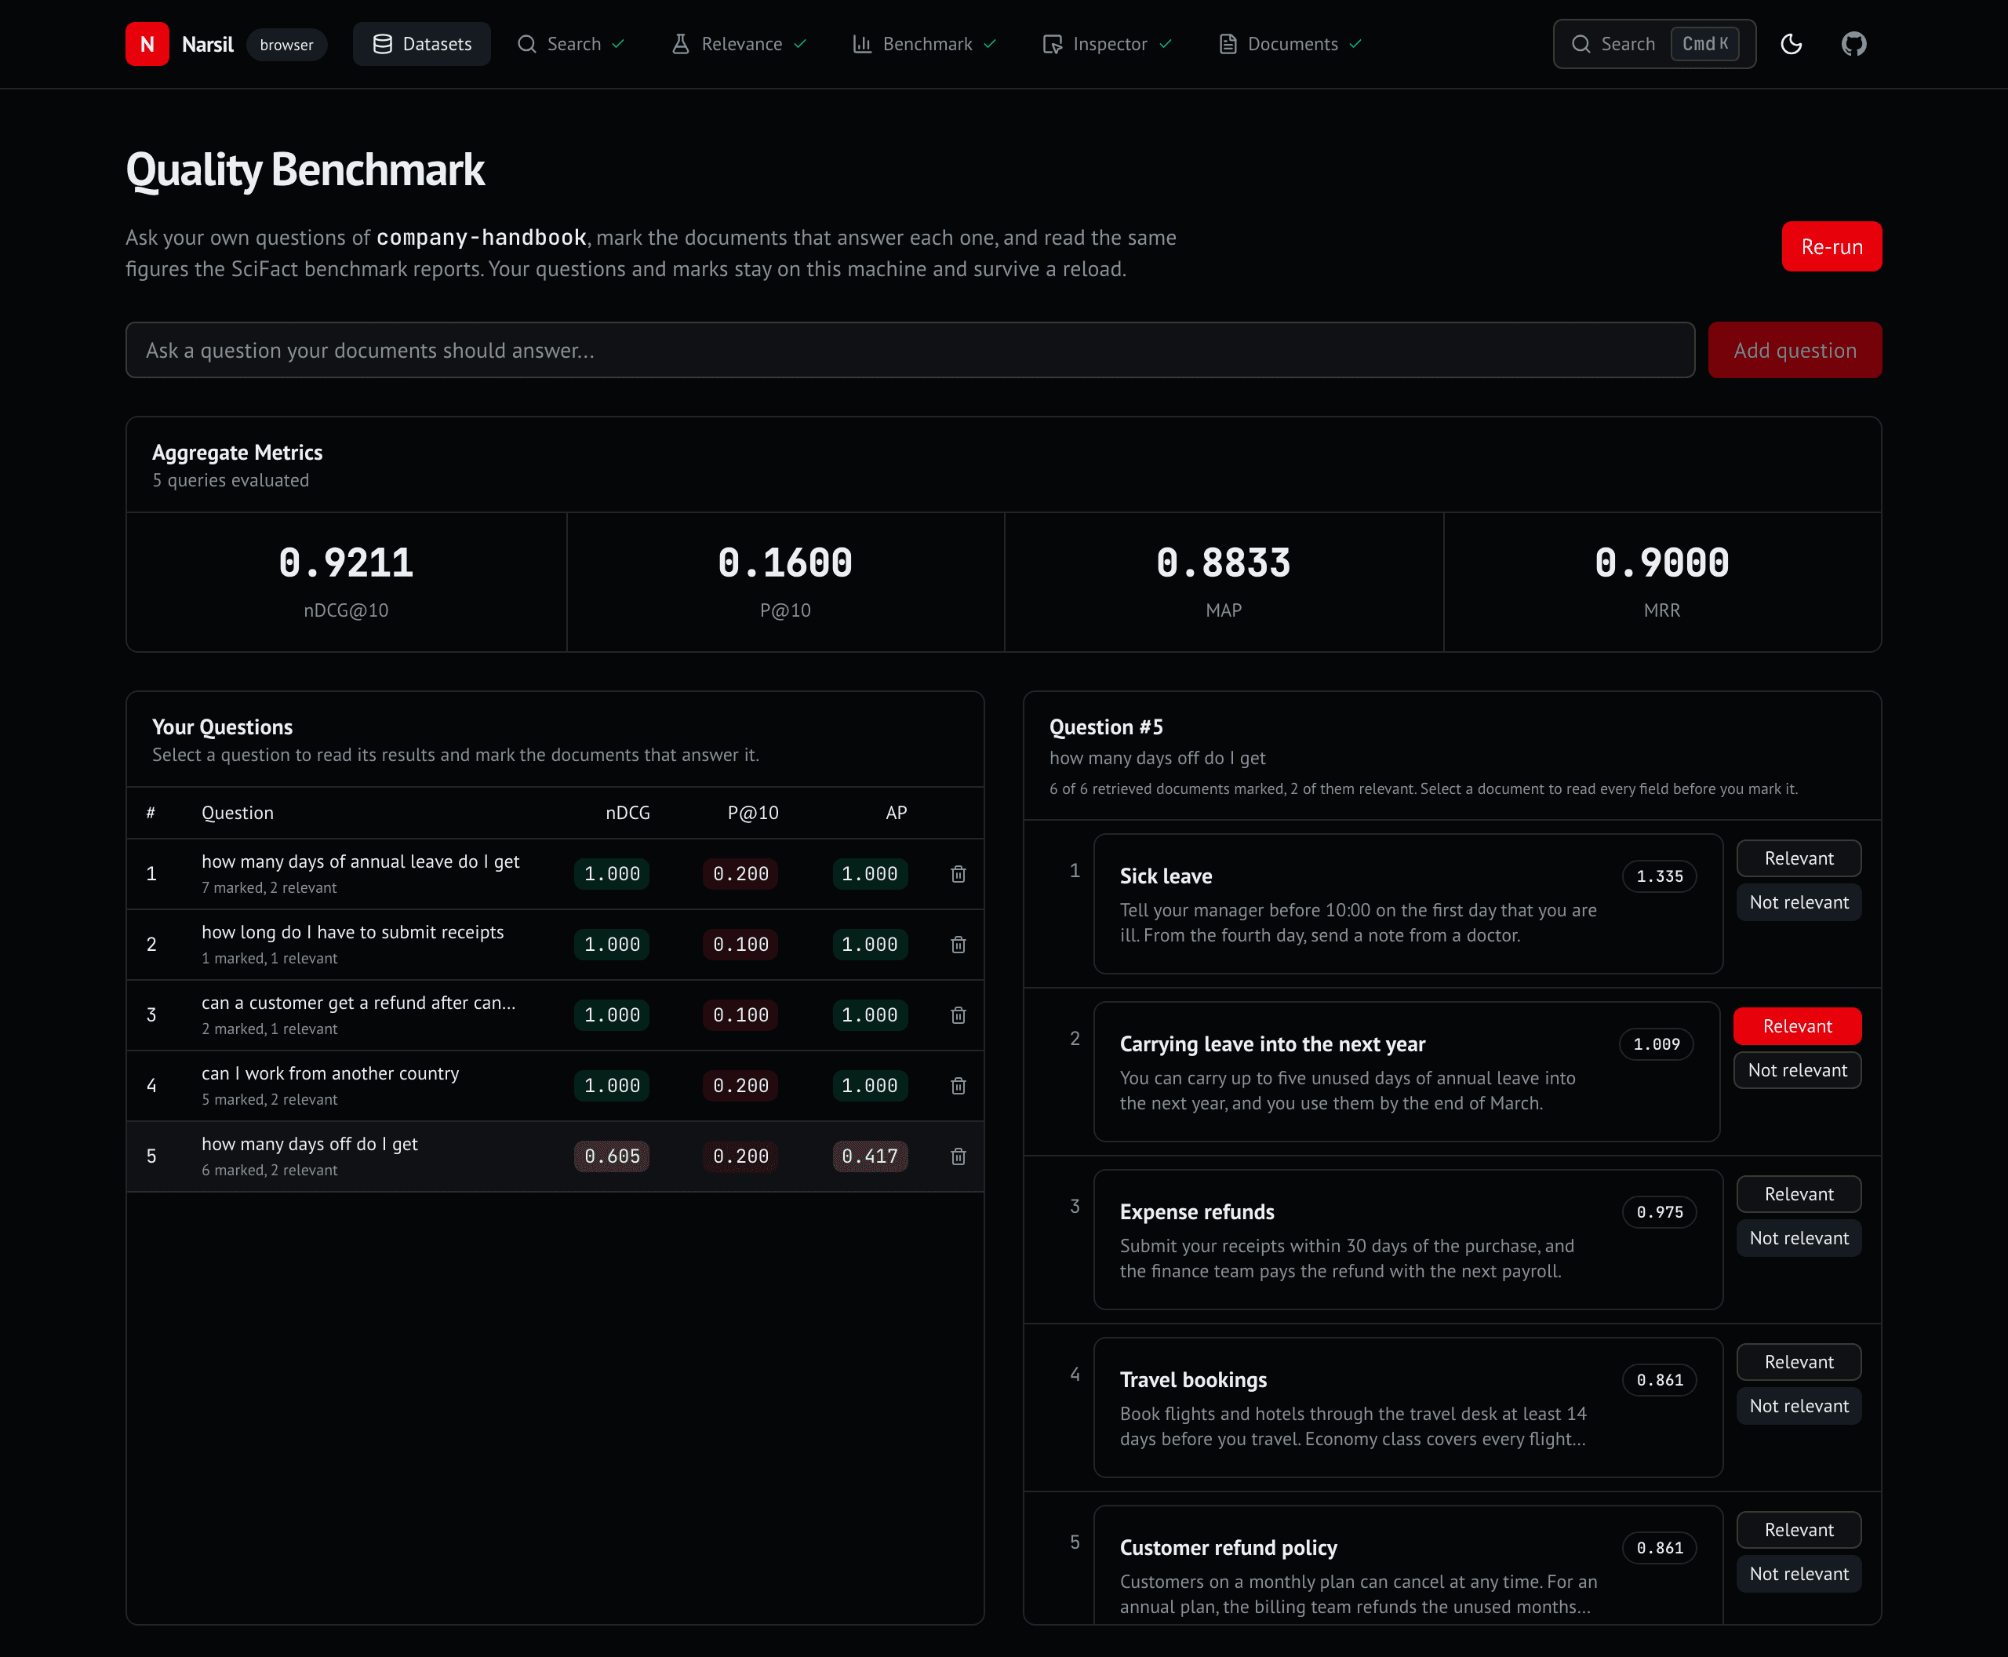Open the Datasets tab
The image size is (2008, 1657).
422,44
